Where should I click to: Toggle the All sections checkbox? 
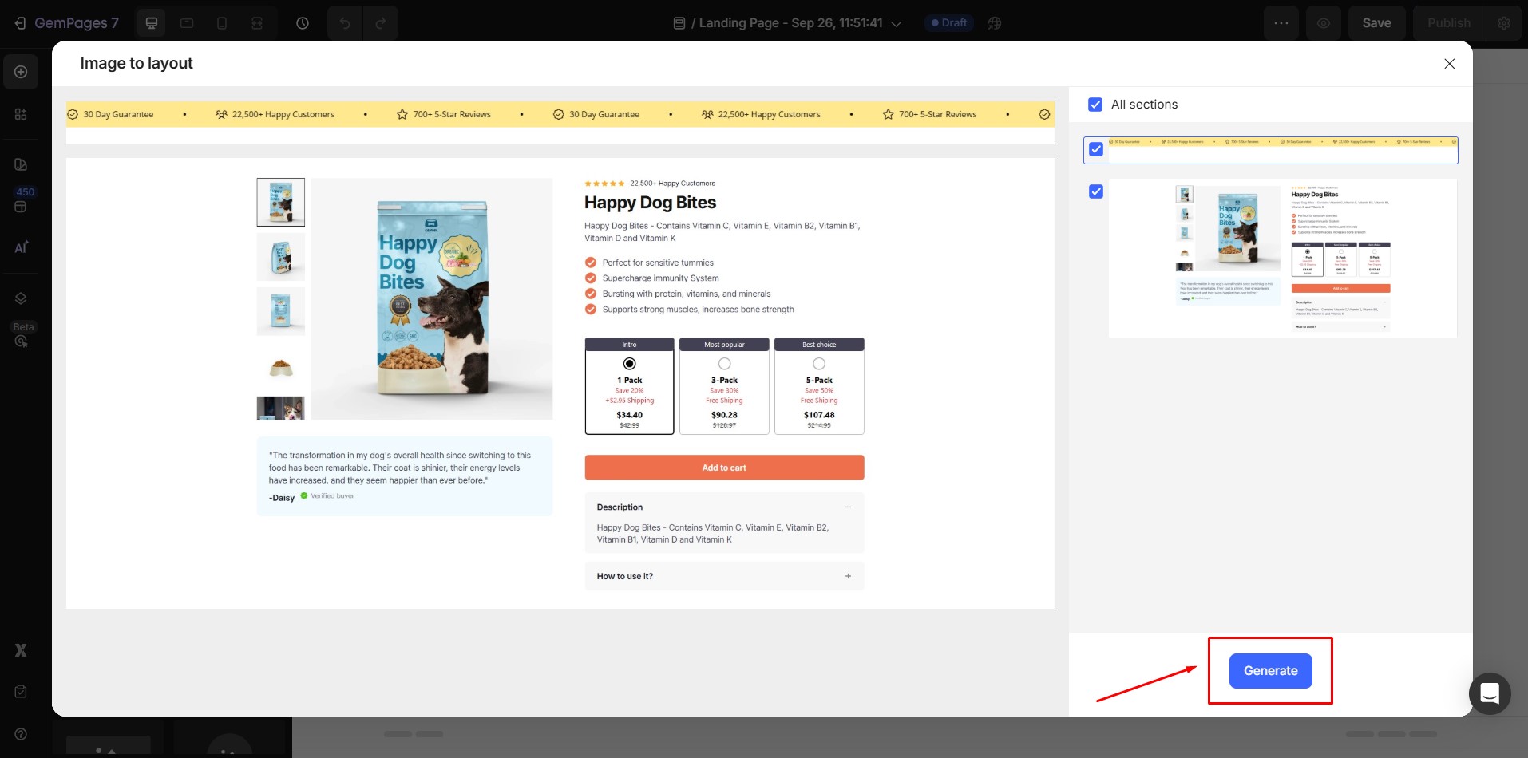point(1095,105)
